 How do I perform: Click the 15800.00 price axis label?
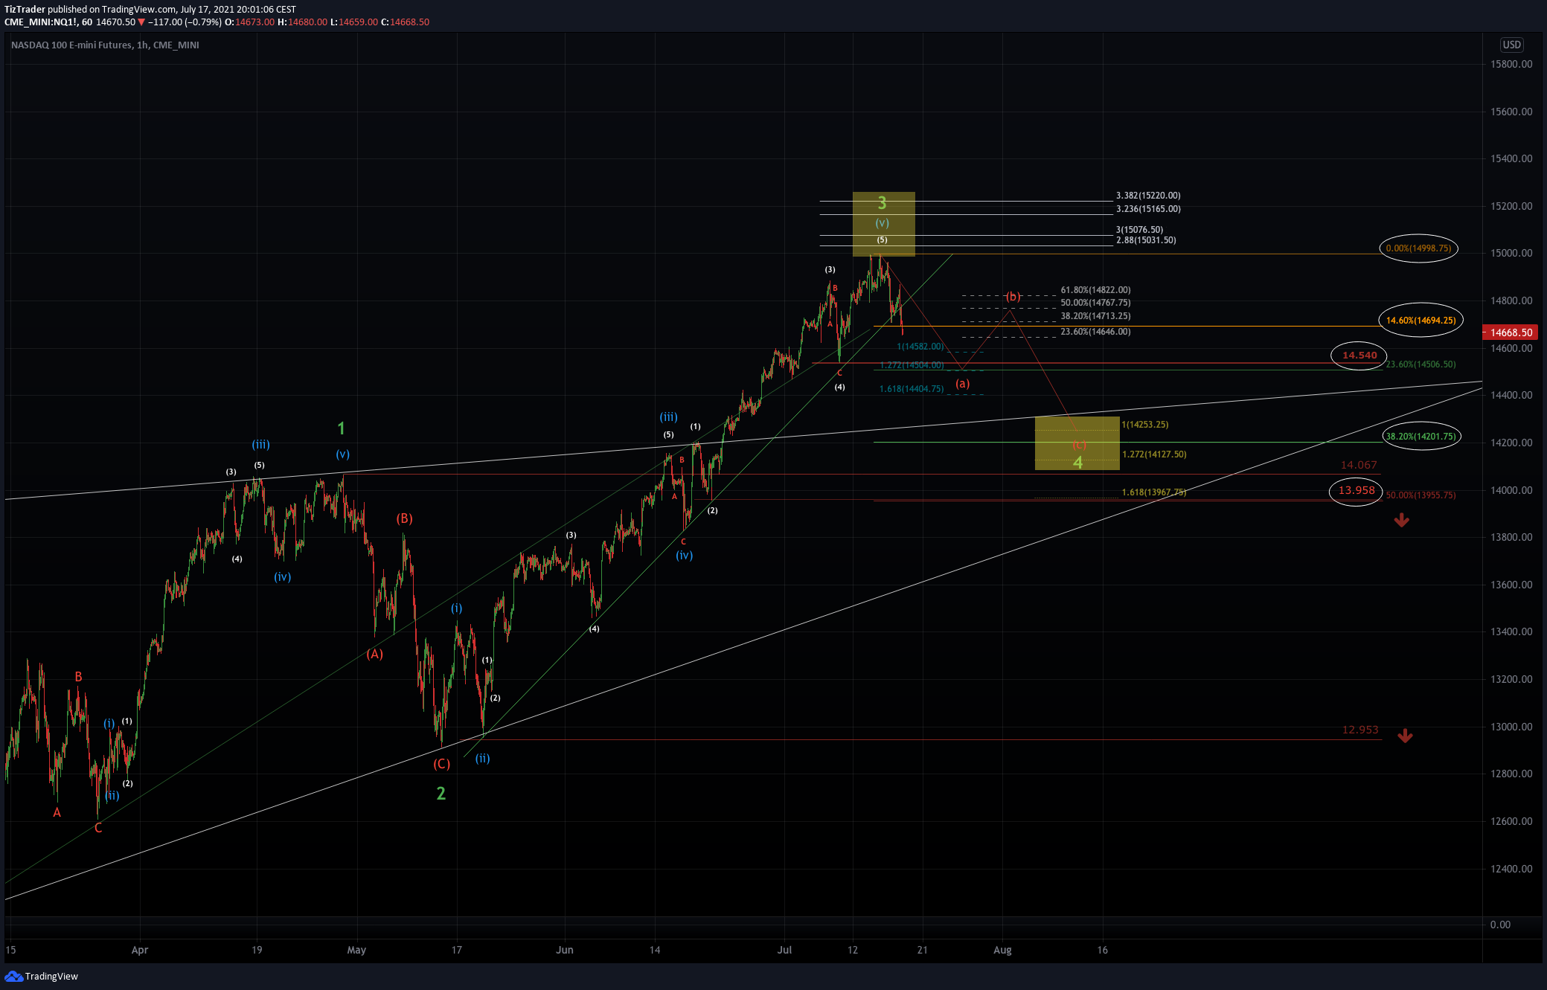click(x=1511, y=65)
